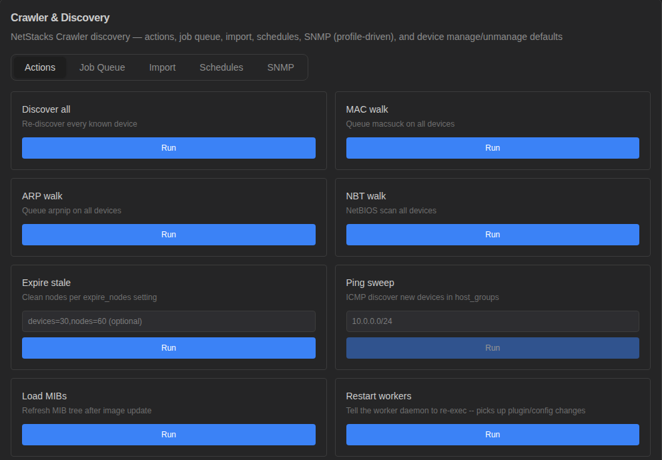
Task: Click the worker daemon re-exec description
Action: pos(466,411)
